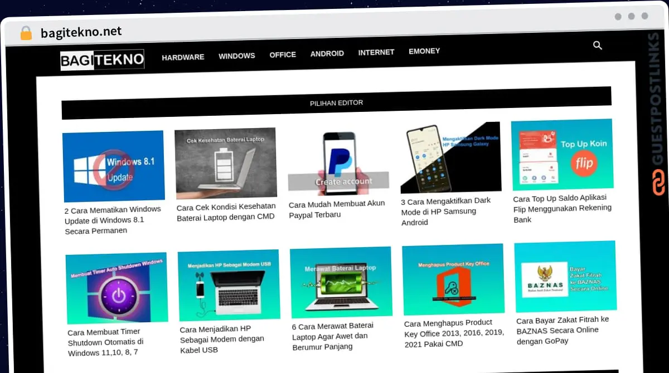The height and width of the screenshot is (373, 669).
Task: Open the OFFICE menu
Action: [283, 55]
